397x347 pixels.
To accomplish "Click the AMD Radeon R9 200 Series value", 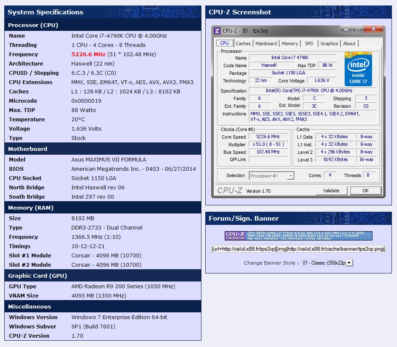I will tap(123, 287).
